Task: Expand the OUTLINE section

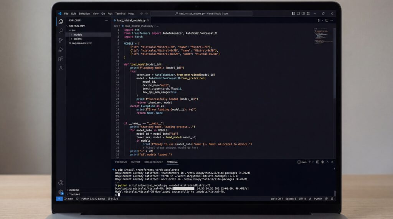Action: (88, 190)
